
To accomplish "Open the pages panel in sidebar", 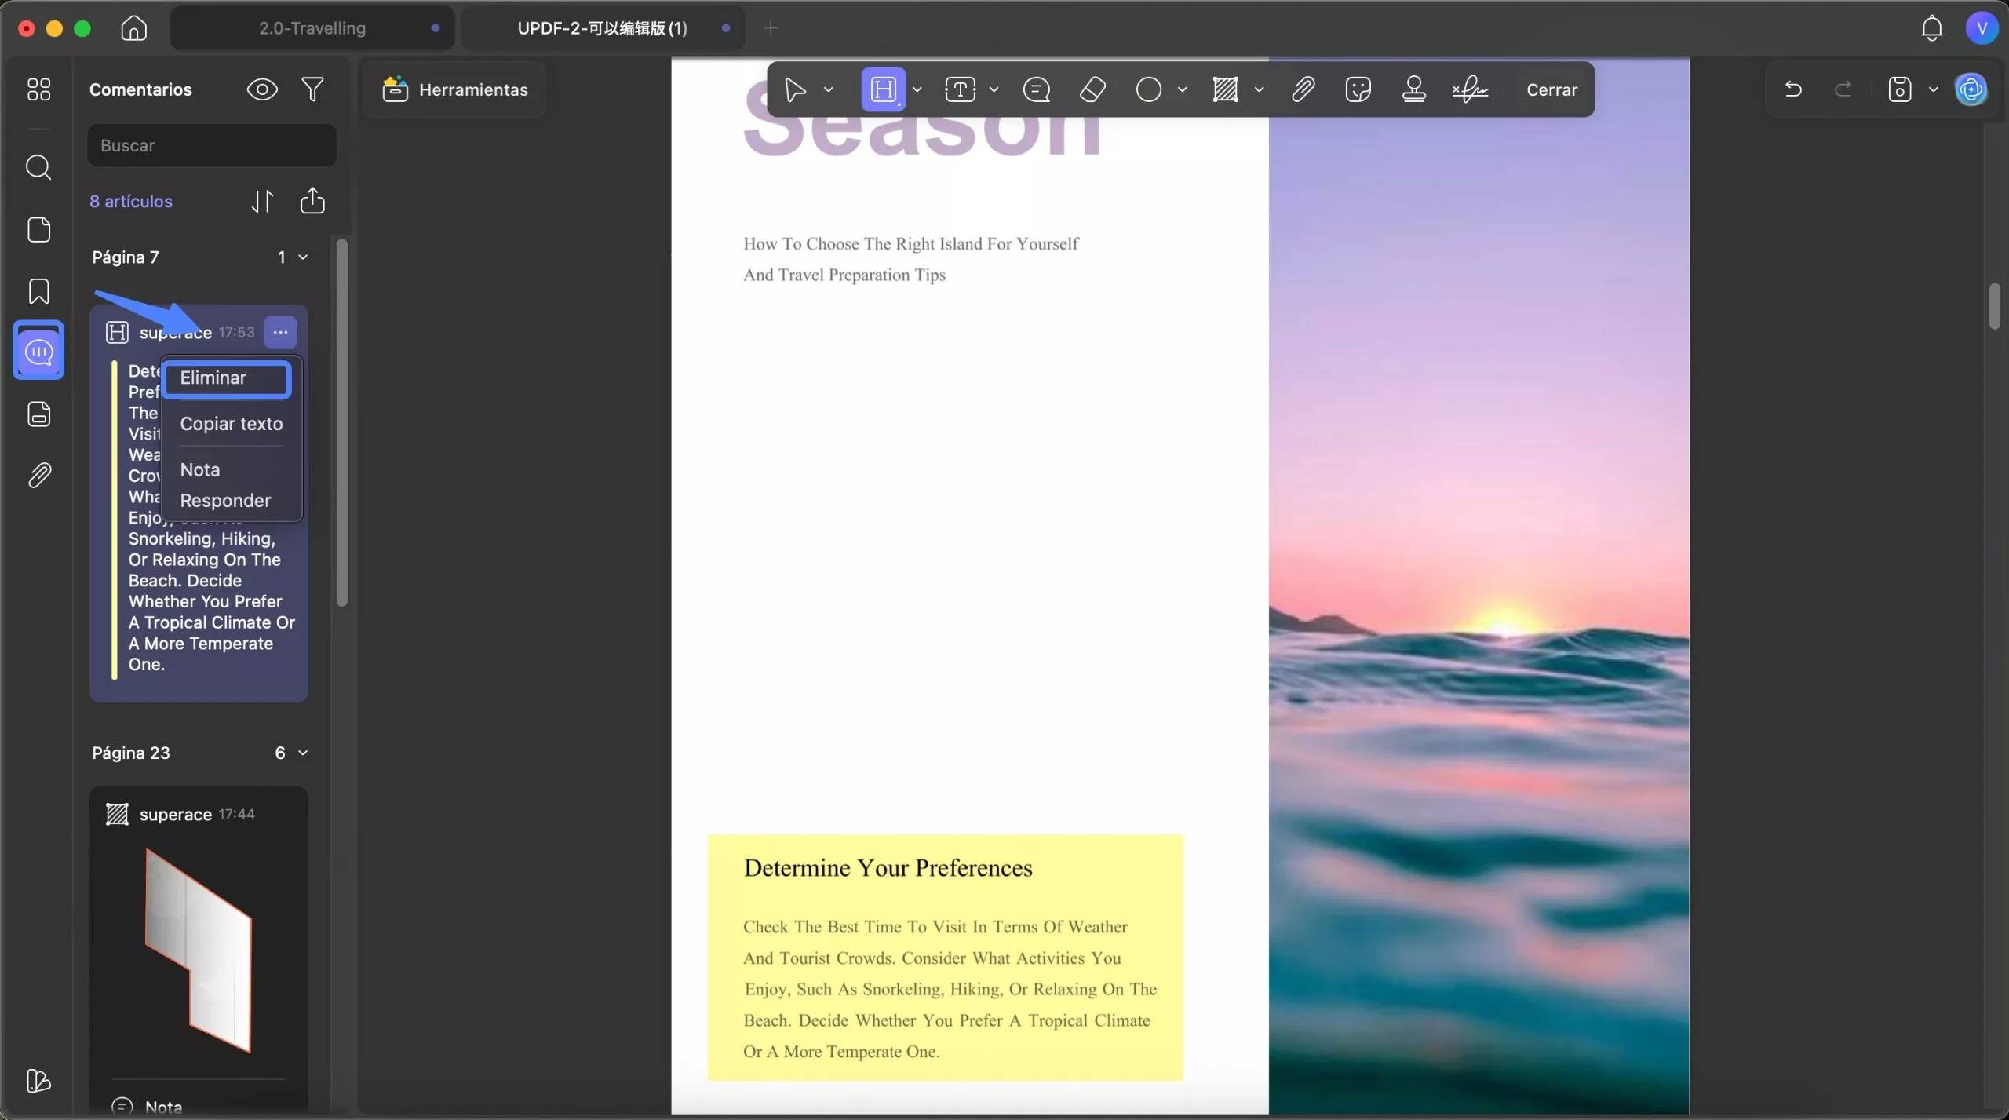I will click(x=38, y=230).
